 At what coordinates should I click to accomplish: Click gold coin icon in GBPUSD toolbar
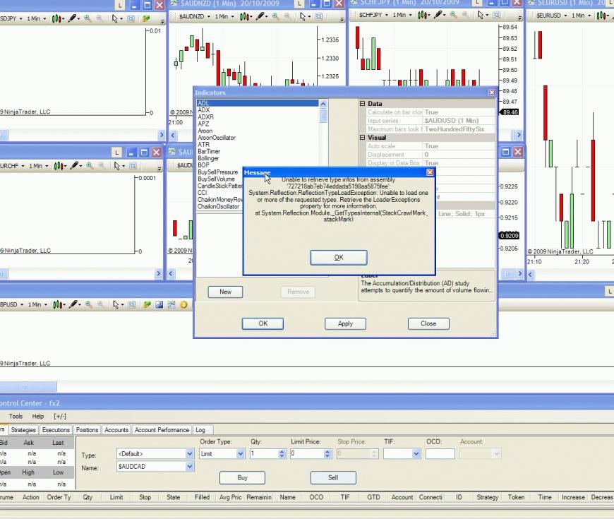(x=183, y=304)
